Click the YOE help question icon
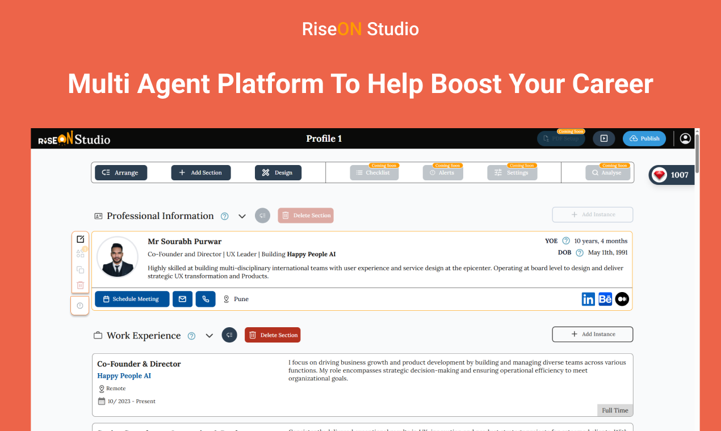Image resolution: width=721 pixels, height=431 pixels. [x=565, y=241]
